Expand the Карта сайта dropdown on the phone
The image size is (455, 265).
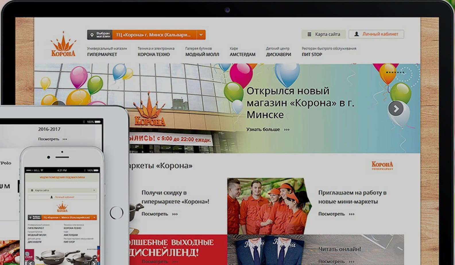coord(62,190)
